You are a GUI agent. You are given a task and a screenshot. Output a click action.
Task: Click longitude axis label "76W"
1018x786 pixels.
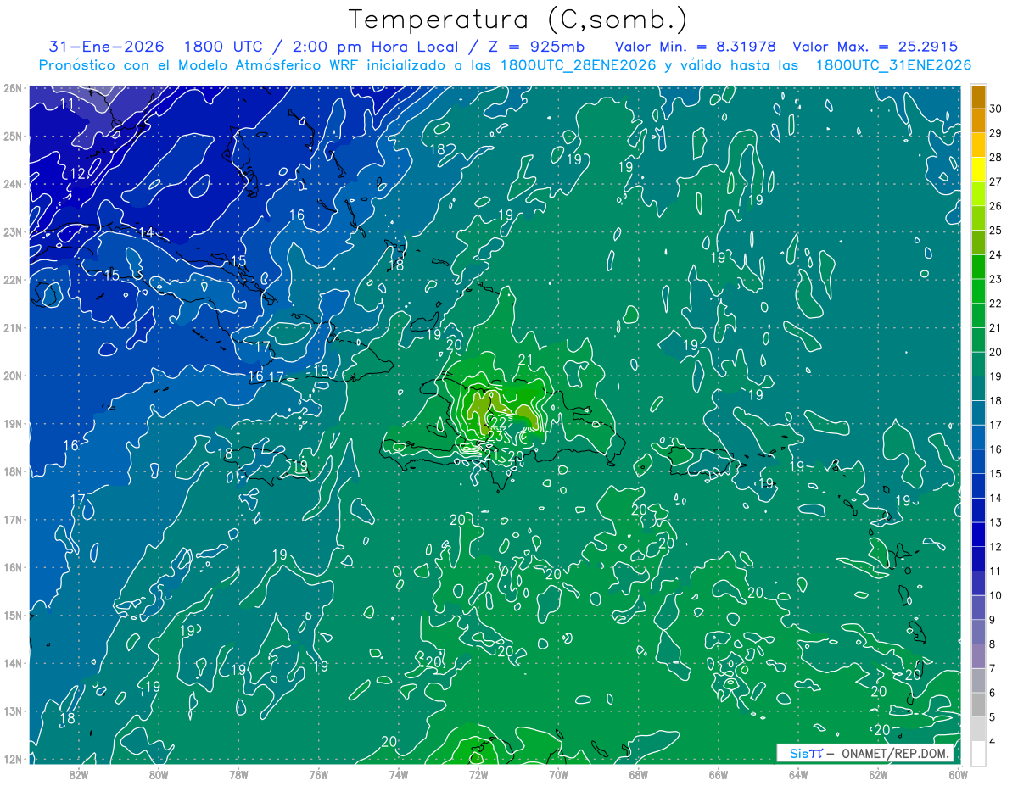point(318,774)
